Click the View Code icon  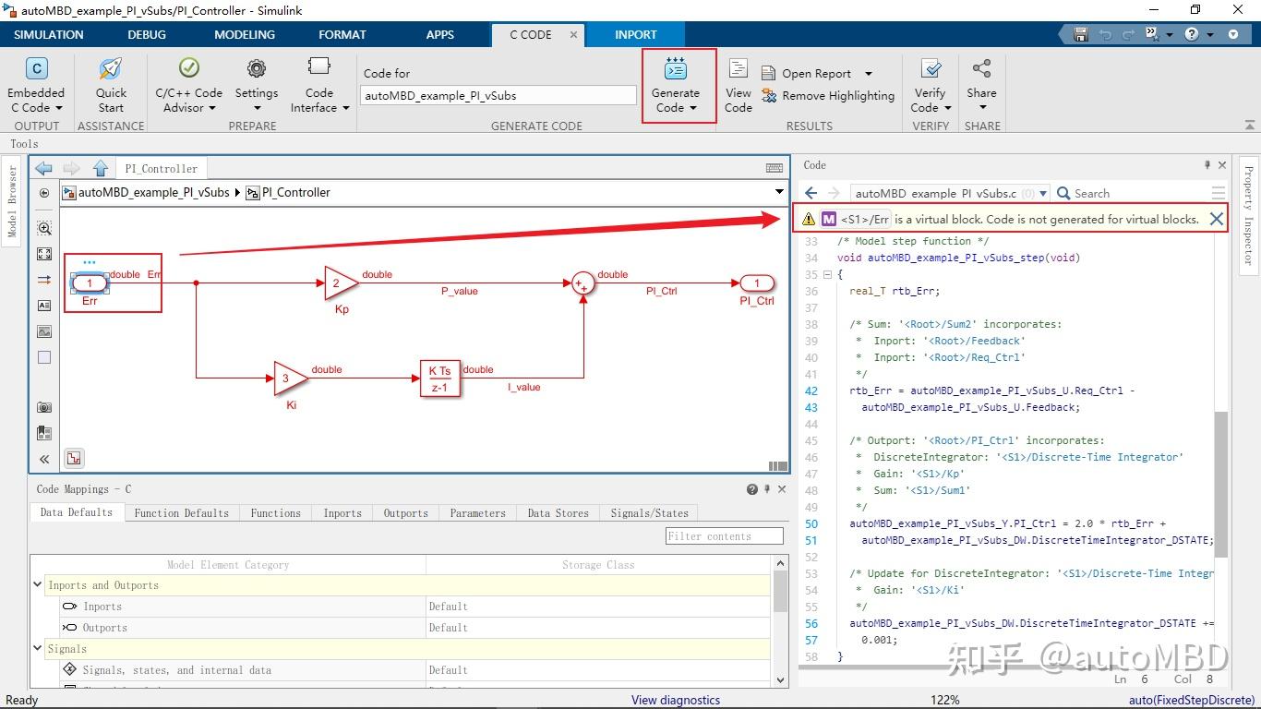[738, 70]
